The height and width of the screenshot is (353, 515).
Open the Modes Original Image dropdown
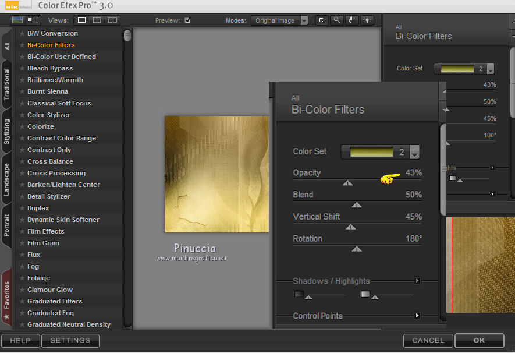coord(279,20)
